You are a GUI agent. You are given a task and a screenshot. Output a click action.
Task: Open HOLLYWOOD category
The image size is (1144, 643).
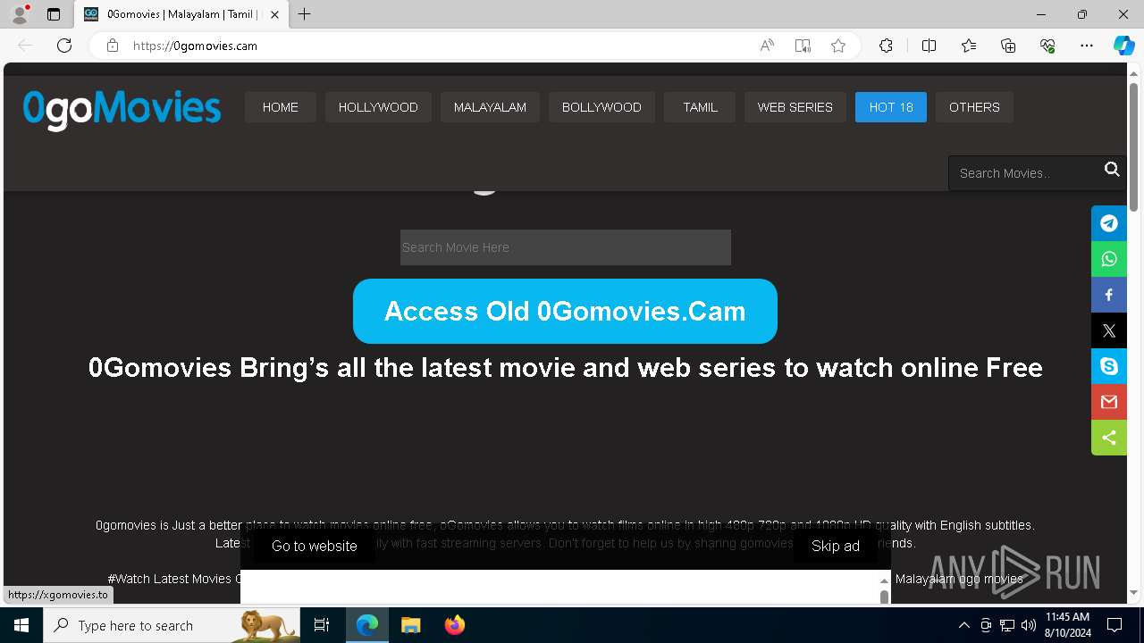click(x=378, y=107)
